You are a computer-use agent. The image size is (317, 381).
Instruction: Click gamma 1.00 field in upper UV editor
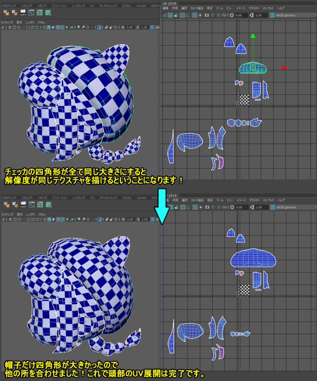[x=261, y=15]
